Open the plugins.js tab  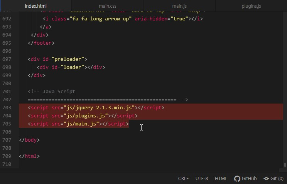coord(251,6)
